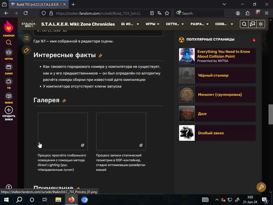Open the uBlock extension icon with badge 47
Viewport: 273px width, 205px height.
[x=257, y=13]
